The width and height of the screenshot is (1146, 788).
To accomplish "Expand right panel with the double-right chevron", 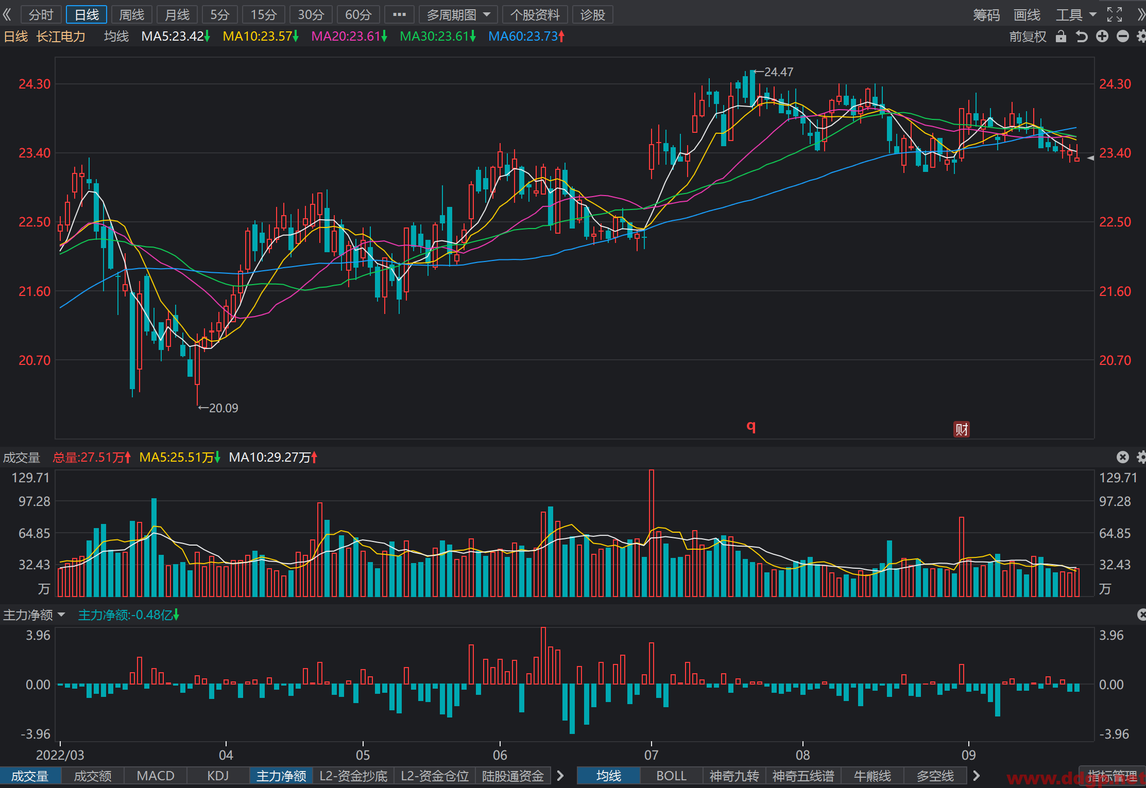I will (x=1140, y=14).
